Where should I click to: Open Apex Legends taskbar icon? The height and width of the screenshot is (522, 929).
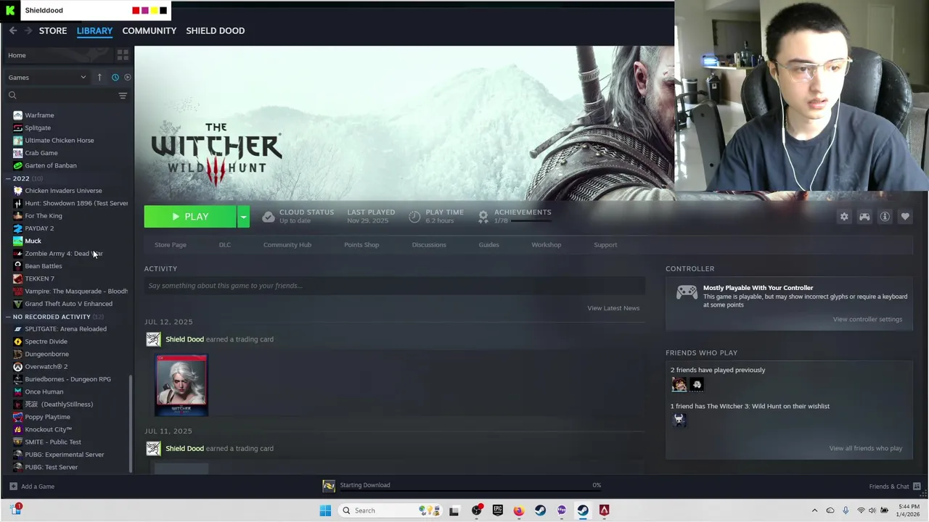(x=604, y=510)
